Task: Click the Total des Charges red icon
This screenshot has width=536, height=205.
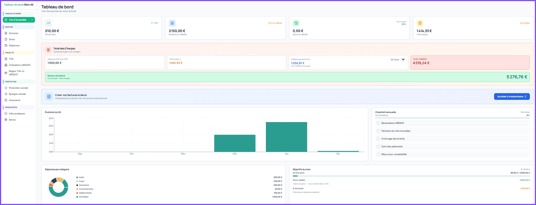Action: [48, 50]
